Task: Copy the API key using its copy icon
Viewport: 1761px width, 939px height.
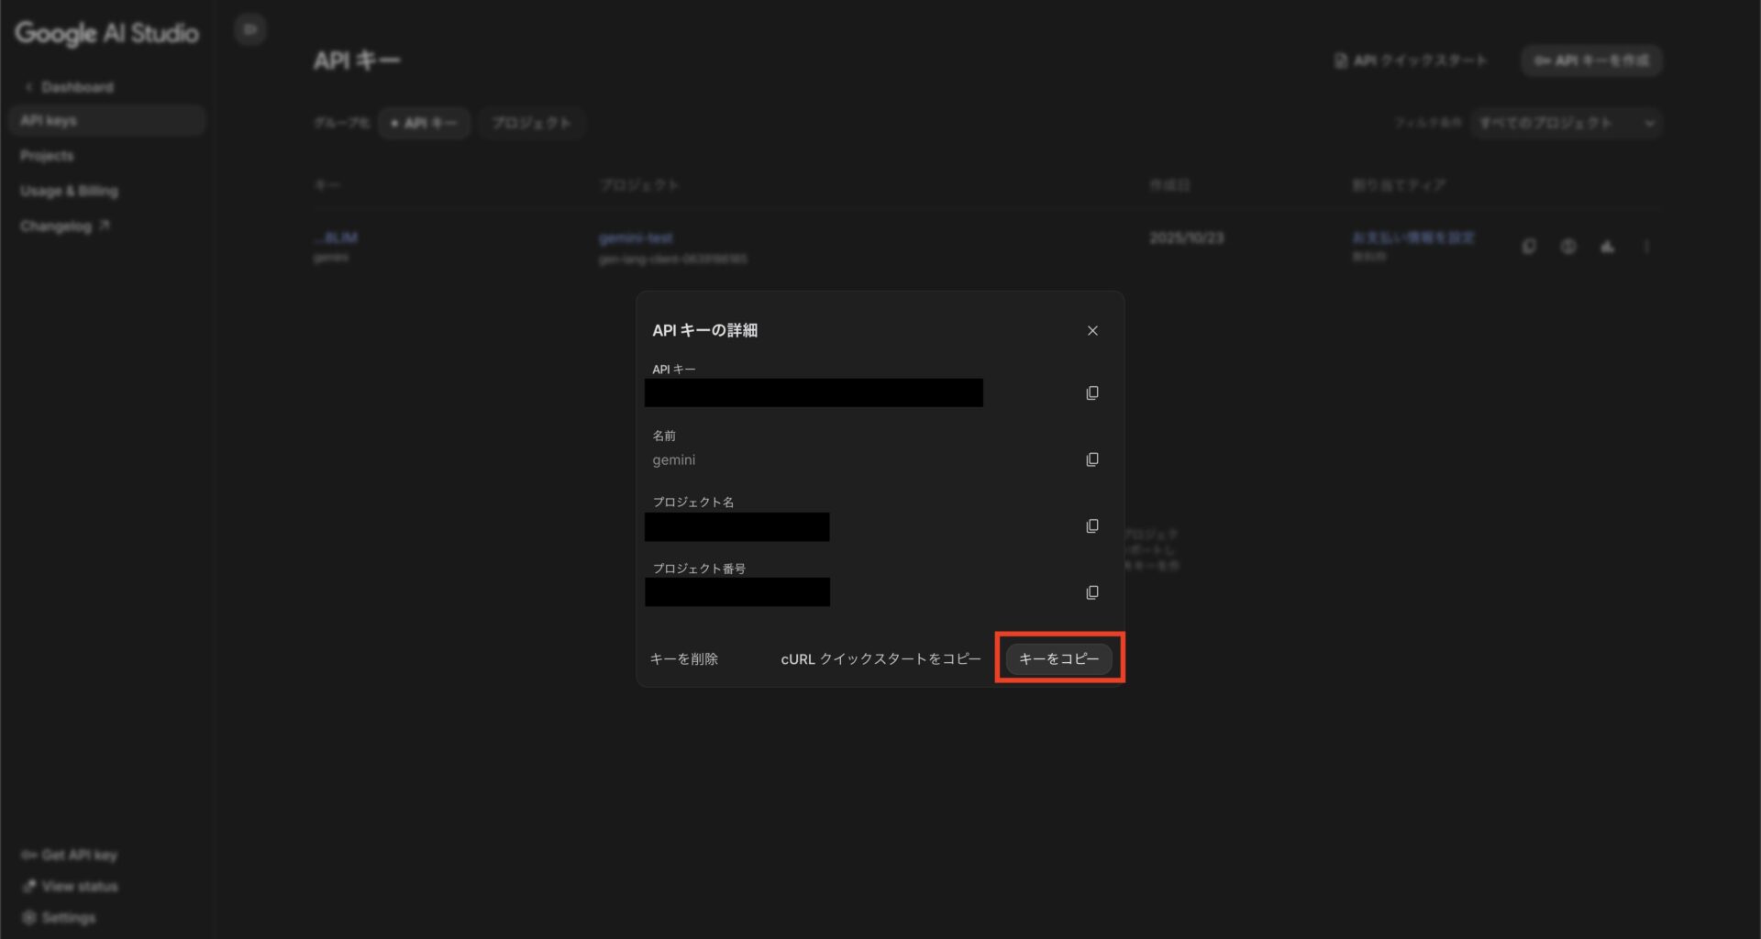Action: click(1091, 392)
